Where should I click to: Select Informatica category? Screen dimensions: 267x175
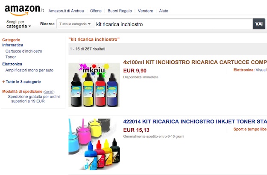[x=12, y=45]
